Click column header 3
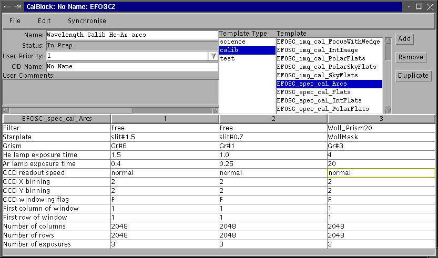This screenshot has height=258, width=438. pyautogui.click(x=381, y=119)
